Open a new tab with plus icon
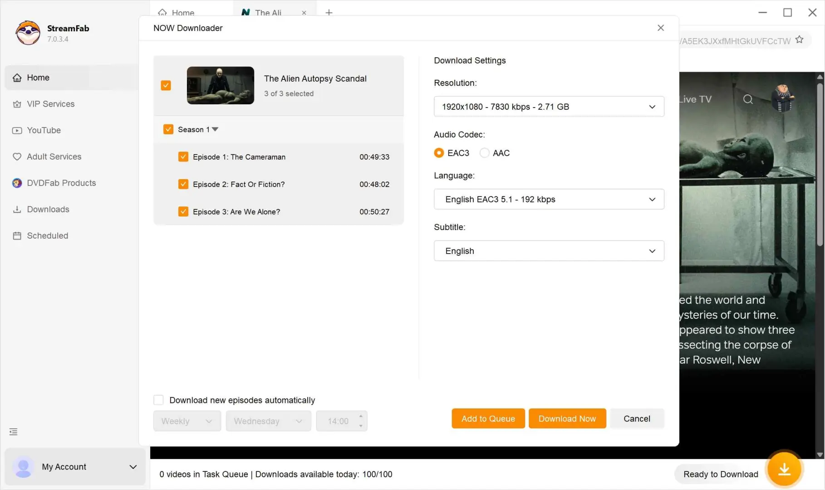Viewport: 825px width, 490px height. [x=329, y=13]
